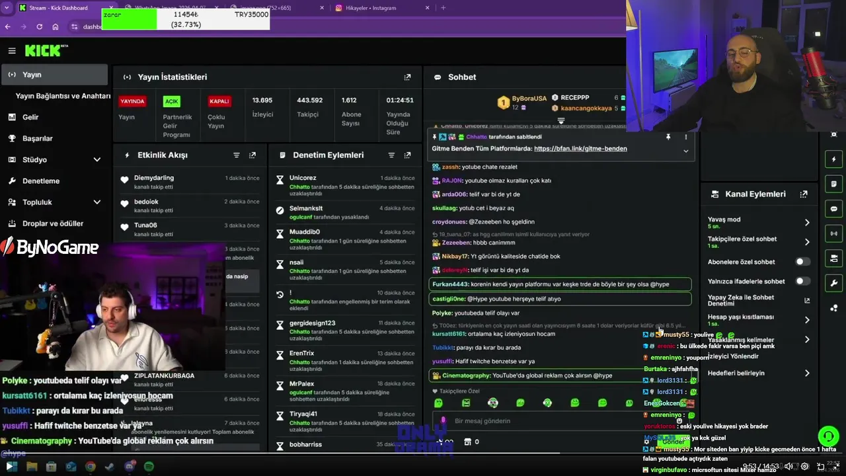Screen dimensions: 846x476
Task: Open video player settings gear
Action: point(804,467)
